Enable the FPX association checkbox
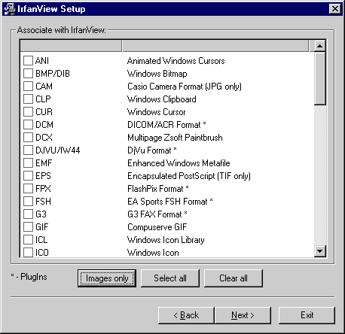Image resolution: width=345 pixels, height=334 pixels. pos(28,189)
